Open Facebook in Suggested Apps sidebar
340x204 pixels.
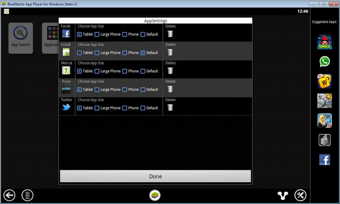point(324,160)
